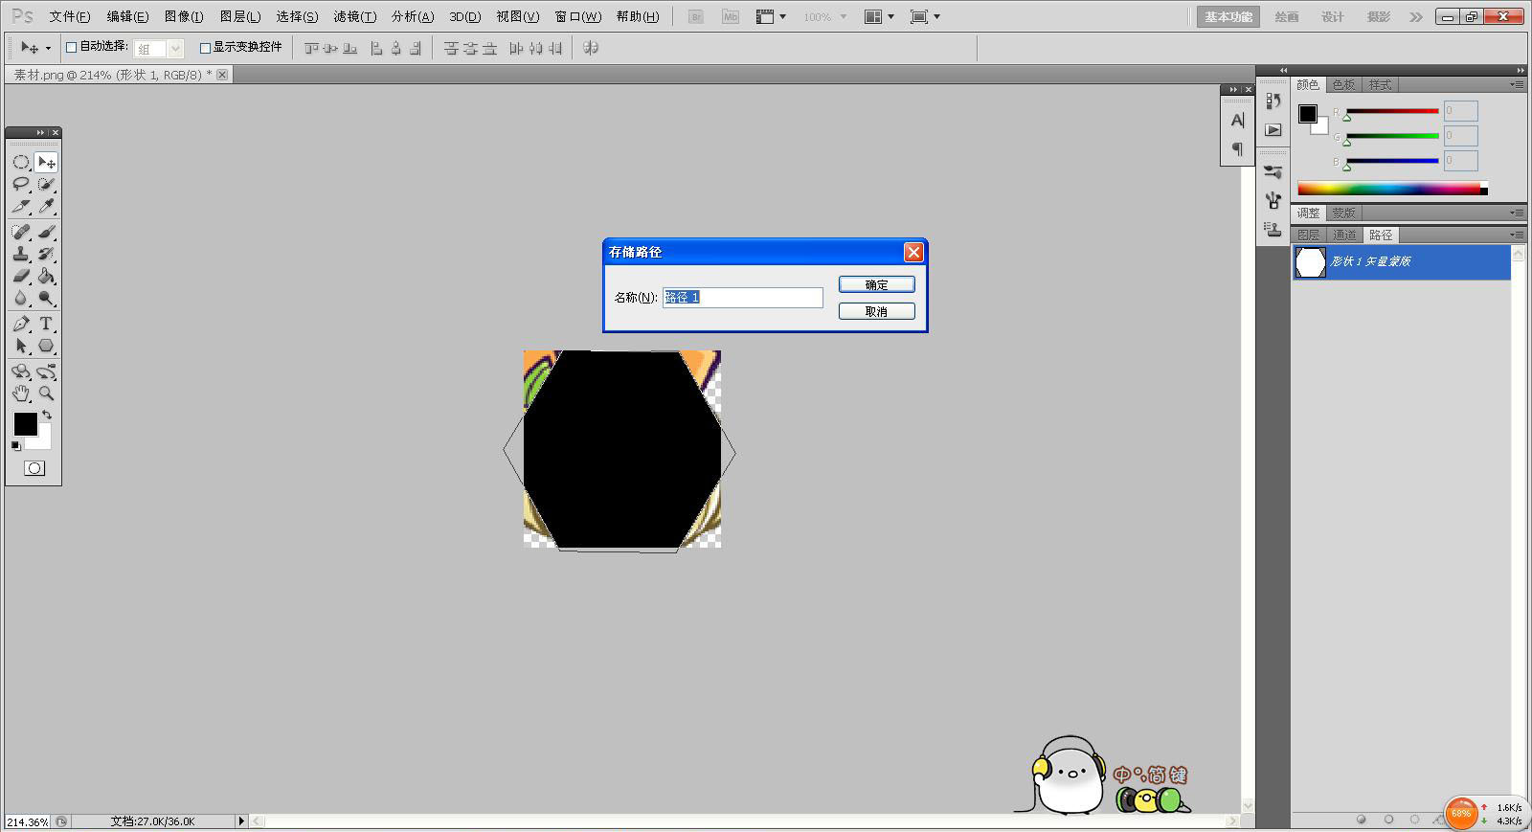Select the 形状 1 矢量蒙版 path thumbnail
Screen dimensions: 1532x832
click(x=1310, y=261)
